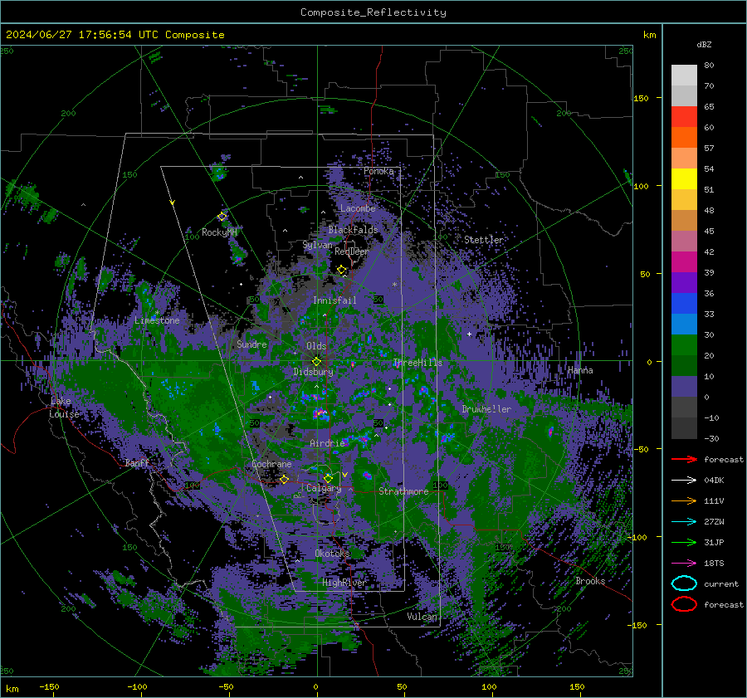Click the Olds label
The width and height of the screenshot is (747, 698).
(x=316, y=346)
